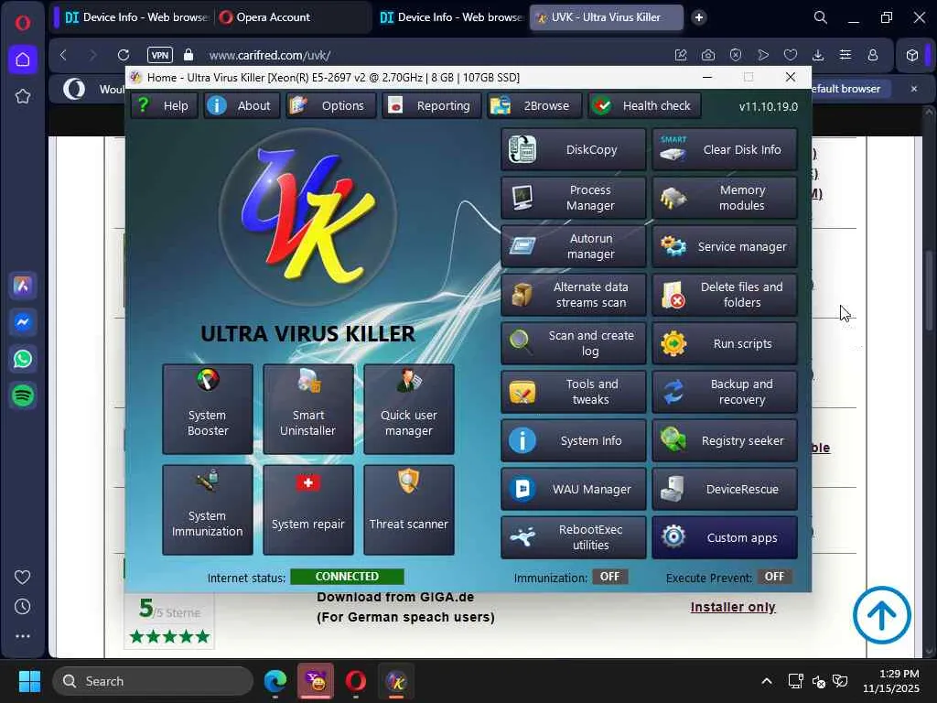Image resolution: width=937 pixels, height=703 pixels.
Task: Open the DeviceRescue tool
Action: tap(725, 489)
